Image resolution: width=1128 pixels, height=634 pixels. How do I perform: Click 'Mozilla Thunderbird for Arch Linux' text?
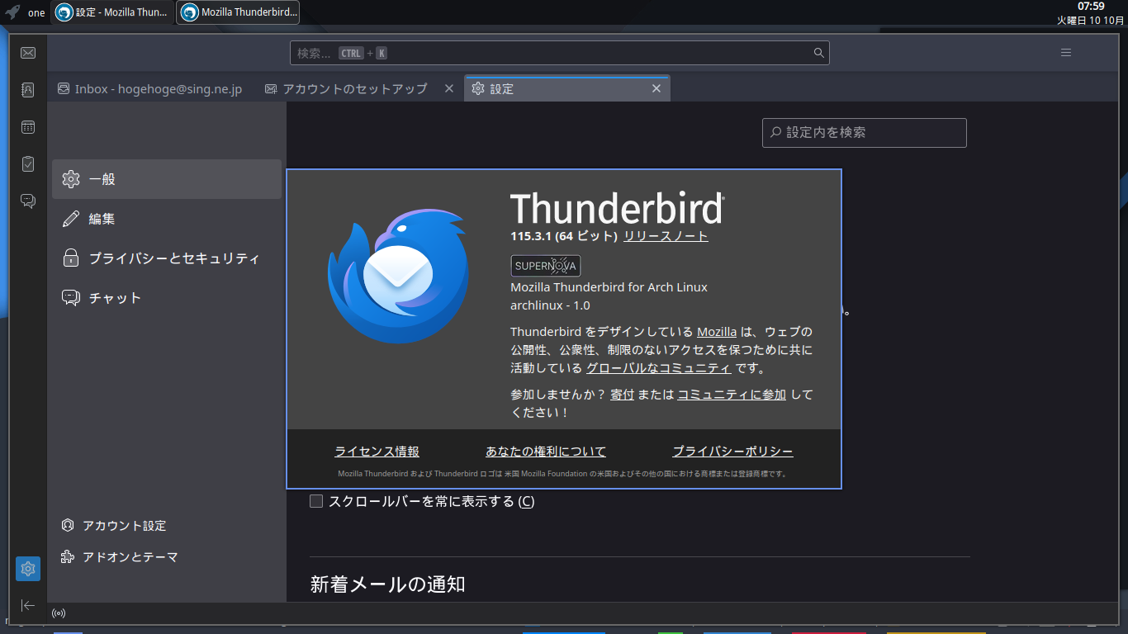coord(609,287)
